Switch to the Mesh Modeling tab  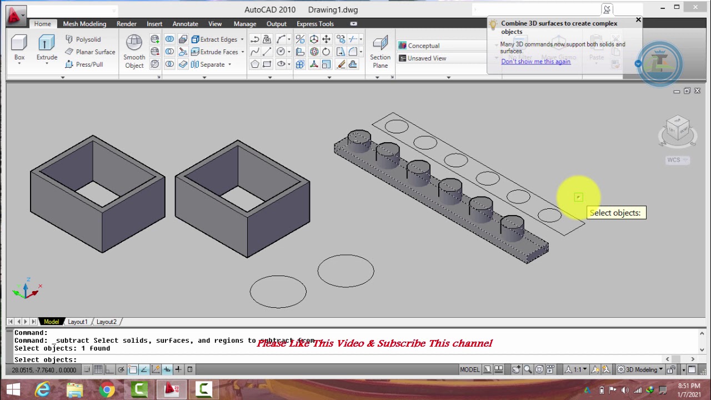click(x=84, y=24)
